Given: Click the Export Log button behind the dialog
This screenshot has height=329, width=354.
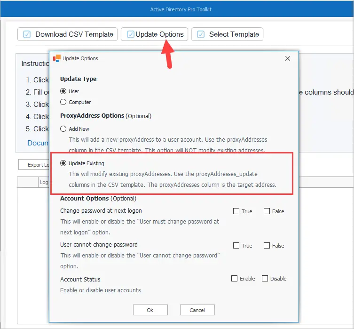Looking at the screenshot, I should click(34, 165).
